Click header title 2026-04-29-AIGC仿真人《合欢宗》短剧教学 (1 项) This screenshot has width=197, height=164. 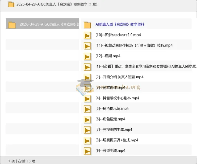pyautogui.click(x=57, y=4)
